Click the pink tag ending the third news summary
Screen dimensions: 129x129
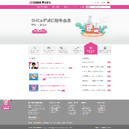[63, 91]
